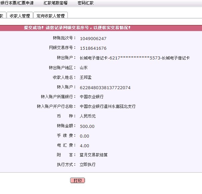Click the recipient account number 6228480338137722074
This screenshot has height=194, width=202.
coord(105,87)
